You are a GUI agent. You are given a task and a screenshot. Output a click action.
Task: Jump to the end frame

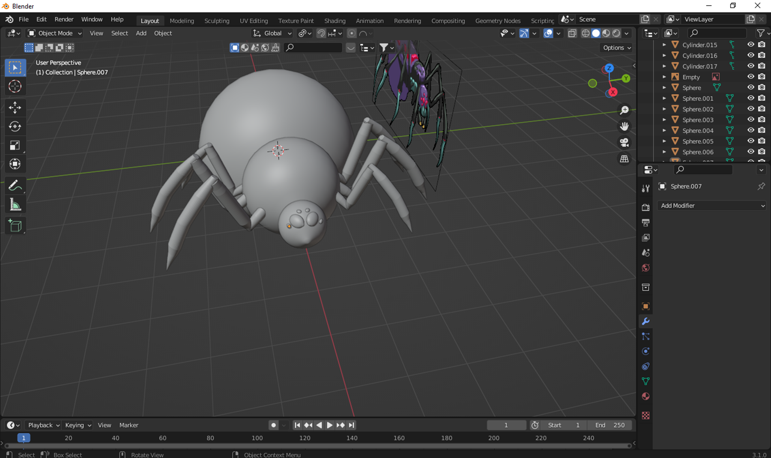click(351, 425)
